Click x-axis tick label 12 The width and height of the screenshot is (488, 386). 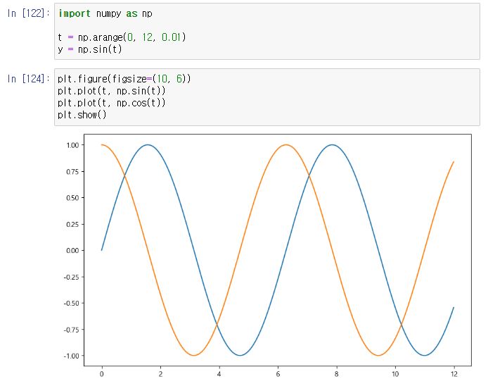coord(454,374)
